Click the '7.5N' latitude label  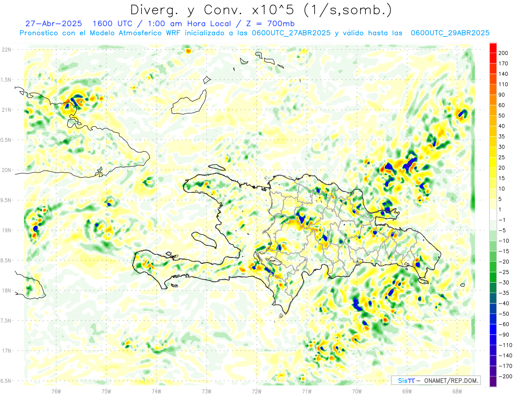(6, 321)
